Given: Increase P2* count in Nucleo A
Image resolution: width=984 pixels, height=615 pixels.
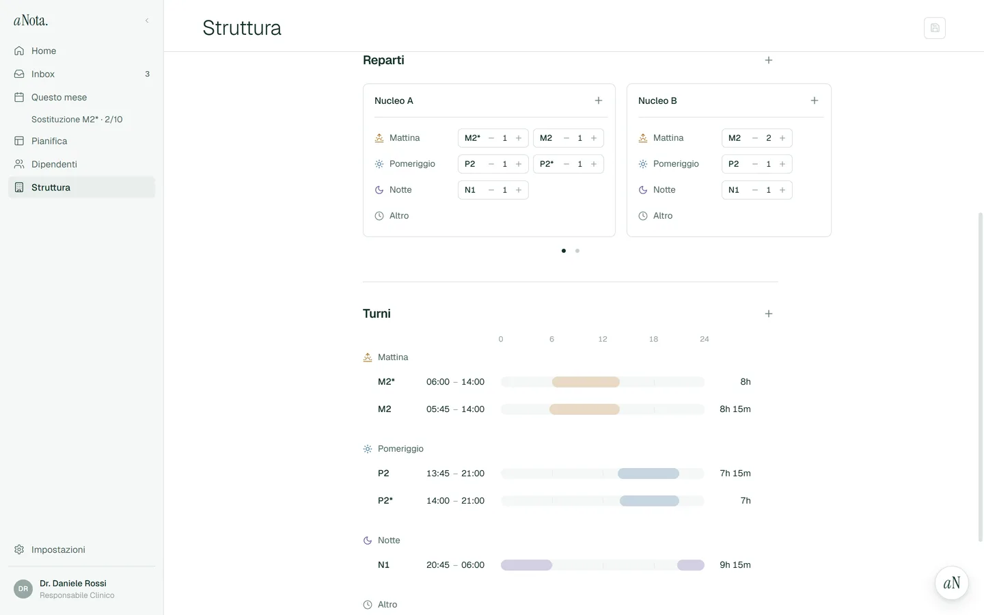Looking at the screenshot, I should click(594, 164).
